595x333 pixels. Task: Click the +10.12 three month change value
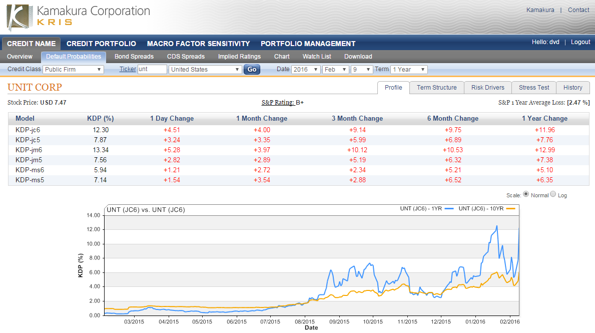point(357,150)
